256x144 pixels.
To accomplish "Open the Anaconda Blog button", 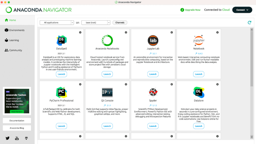I will click(x=17, y=128).
